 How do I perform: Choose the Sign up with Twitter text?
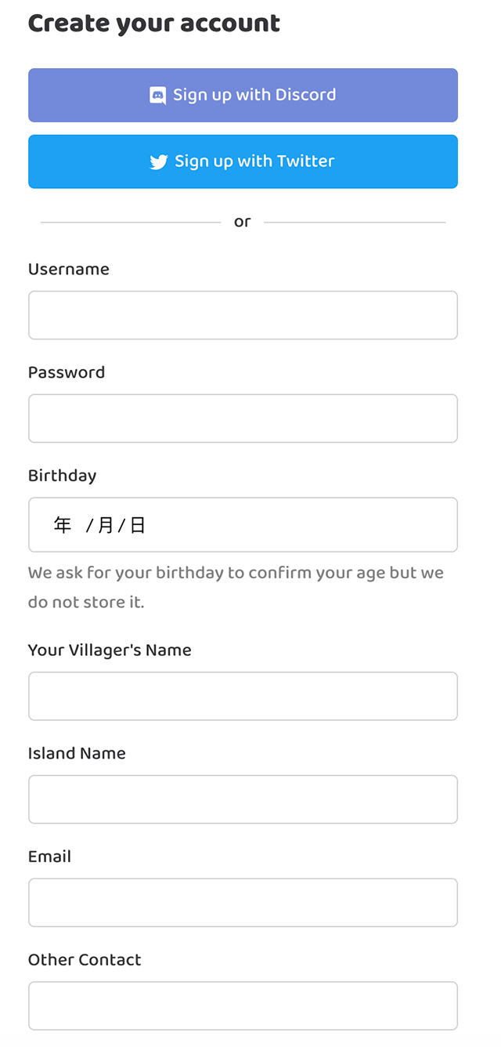(x=254, y=161)
